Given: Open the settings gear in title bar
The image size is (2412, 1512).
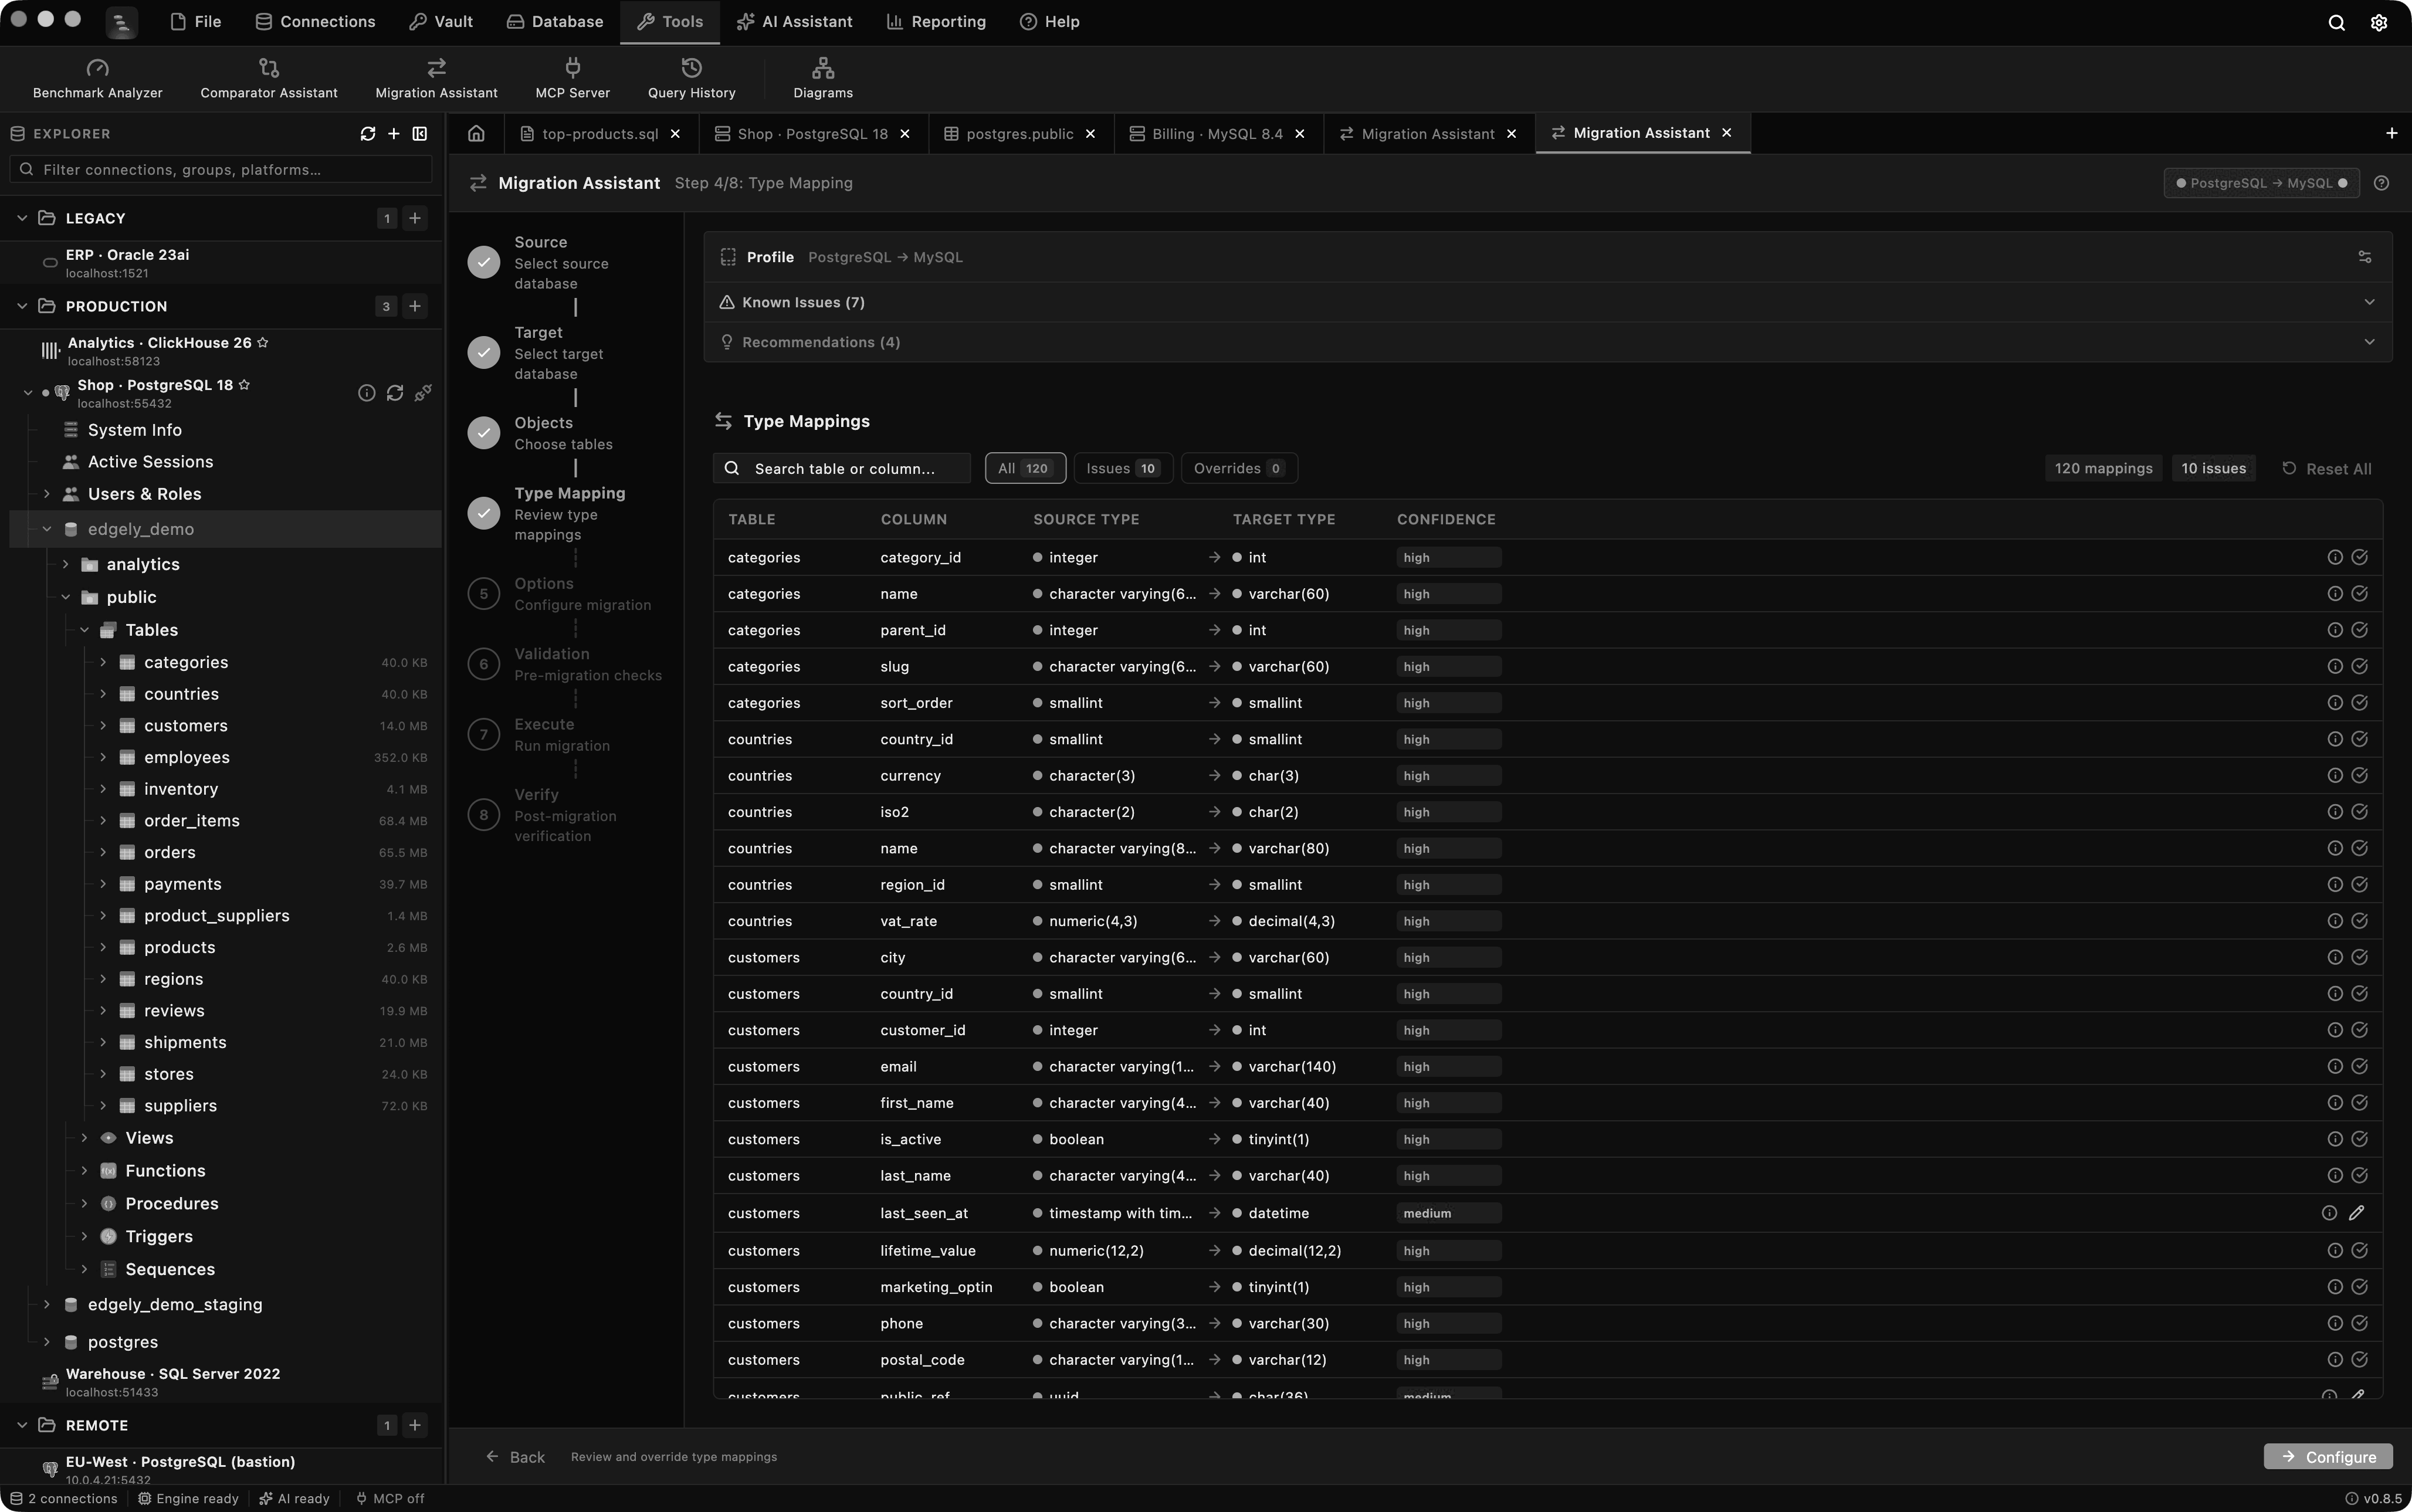Looking at the screenshot, I should pos(2379,22).
